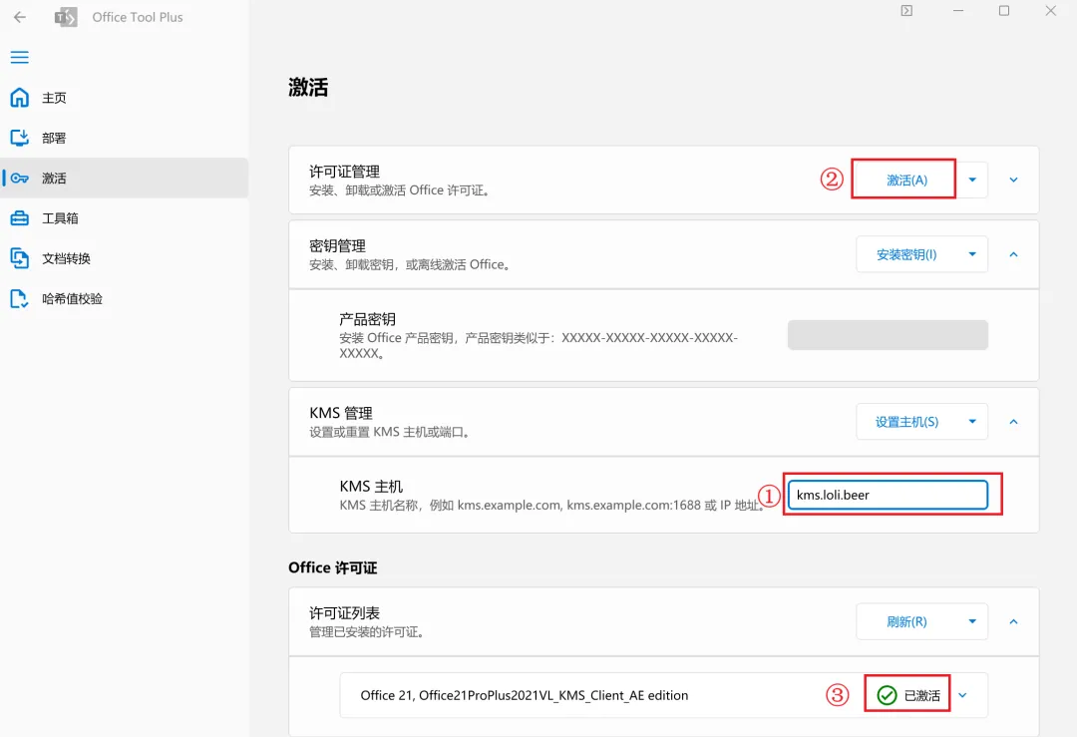Click the home icon in sidebar
This screenshot has height=737, width=1077.
pyautogui.click(x=20, y=98)
